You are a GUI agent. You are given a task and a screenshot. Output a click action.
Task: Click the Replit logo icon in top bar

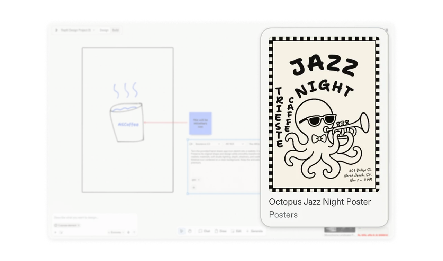[x=56, y=30]
